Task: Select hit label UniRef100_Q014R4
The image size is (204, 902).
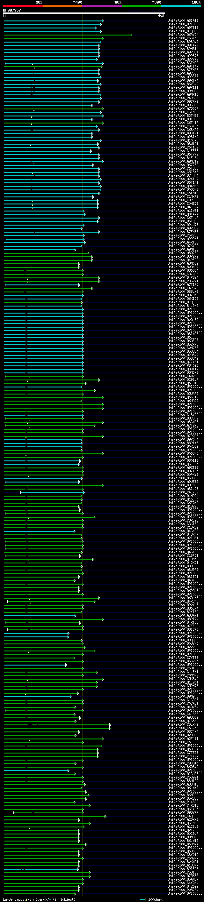Action: point(183,214)
